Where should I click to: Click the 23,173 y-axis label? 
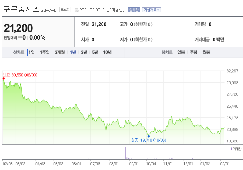pyautogui.click(x=232, y=118)
